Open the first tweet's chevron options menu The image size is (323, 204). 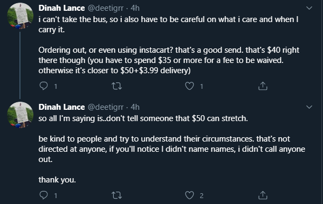pos(309,8)
